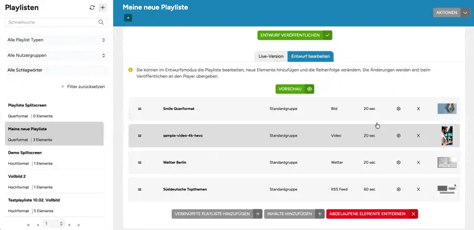
Task: Switch to Live-Version tab
Action: (x=271, y=56)
